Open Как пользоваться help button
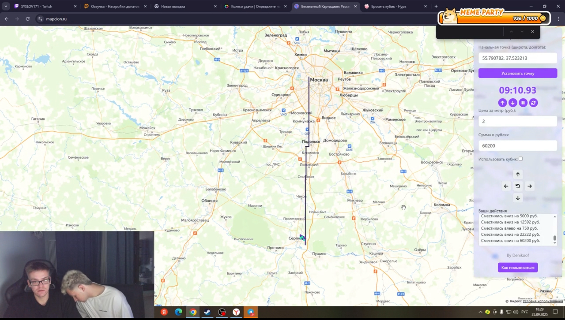Screen dimensions: 565x320 [517, 267]
